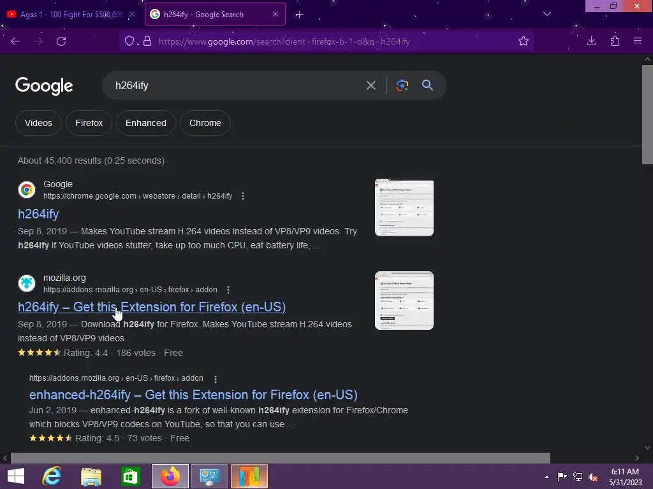Expand the list all tabs chevron
The width and height of the screenshot is (653, 489).
[547, 14]
